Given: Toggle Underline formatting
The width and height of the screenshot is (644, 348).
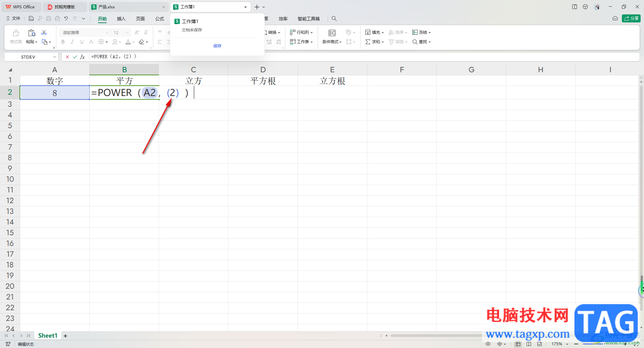Looking at the screenshot, I should 82,42.
